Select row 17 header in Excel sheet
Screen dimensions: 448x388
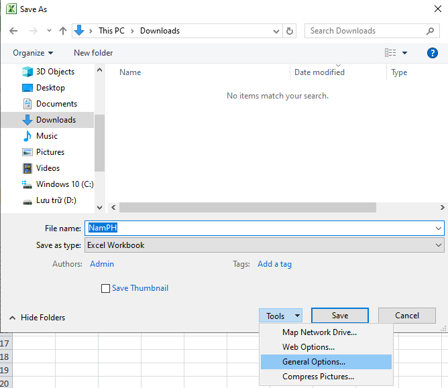6,343
